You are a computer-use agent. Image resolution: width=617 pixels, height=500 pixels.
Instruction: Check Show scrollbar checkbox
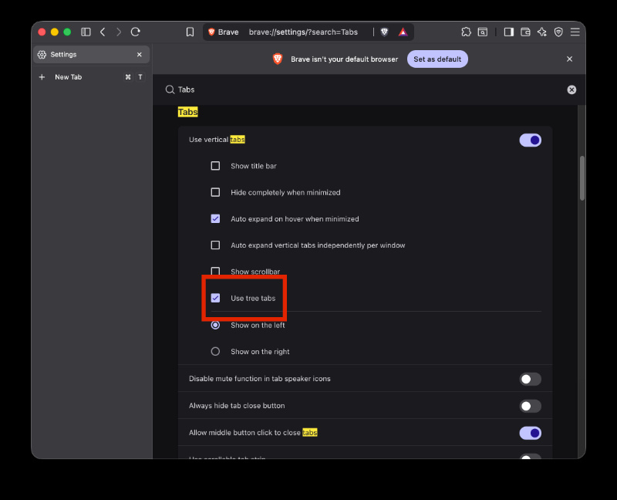[x=215, y=272]
